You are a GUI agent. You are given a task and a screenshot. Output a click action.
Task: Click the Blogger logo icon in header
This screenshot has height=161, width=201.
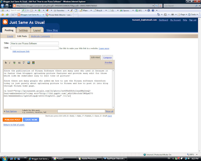5,22
